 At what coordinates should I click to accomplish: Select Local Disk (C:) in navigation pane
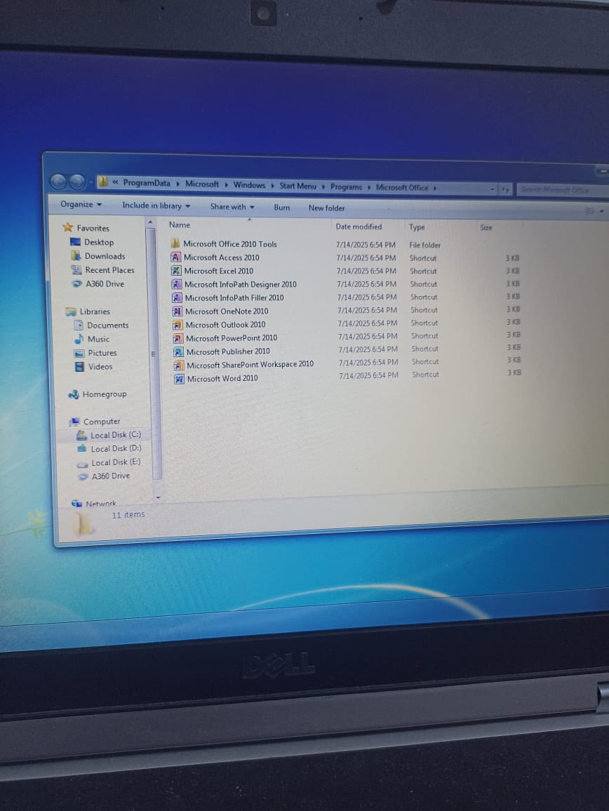coord(115,435)
